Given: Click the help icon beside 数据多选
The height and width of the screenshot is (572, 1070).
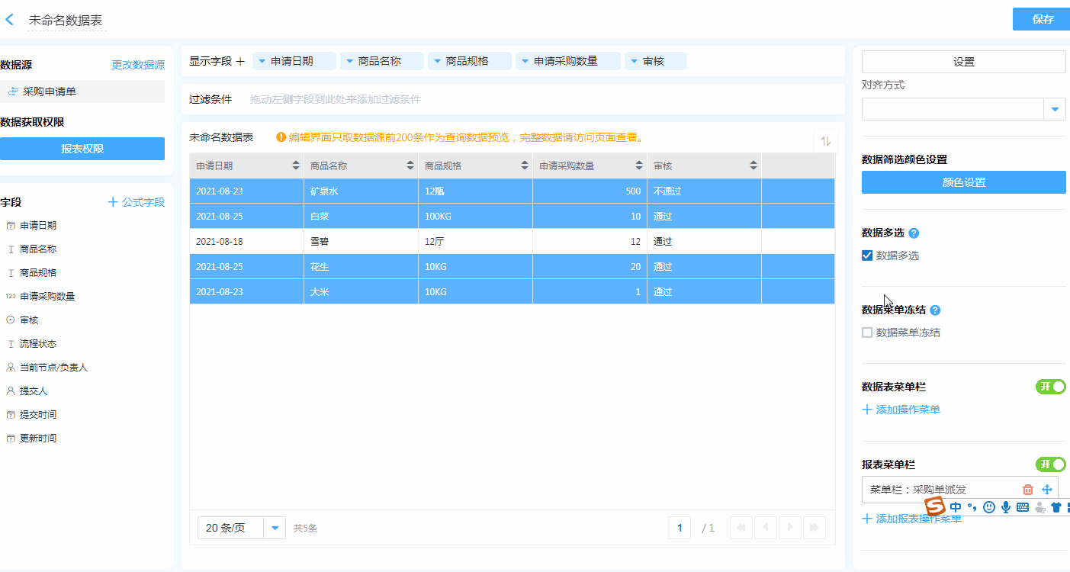Looking at the screenshot, I should tap(914, 233).
